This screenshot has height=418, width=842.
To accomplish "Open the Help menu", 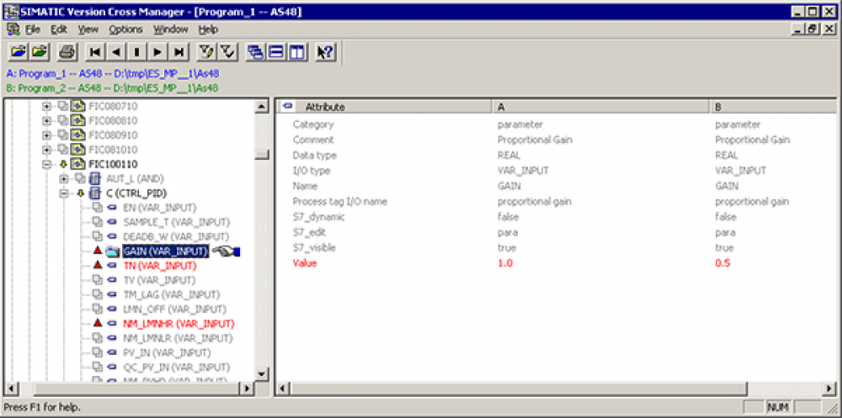I will [208, 29].
